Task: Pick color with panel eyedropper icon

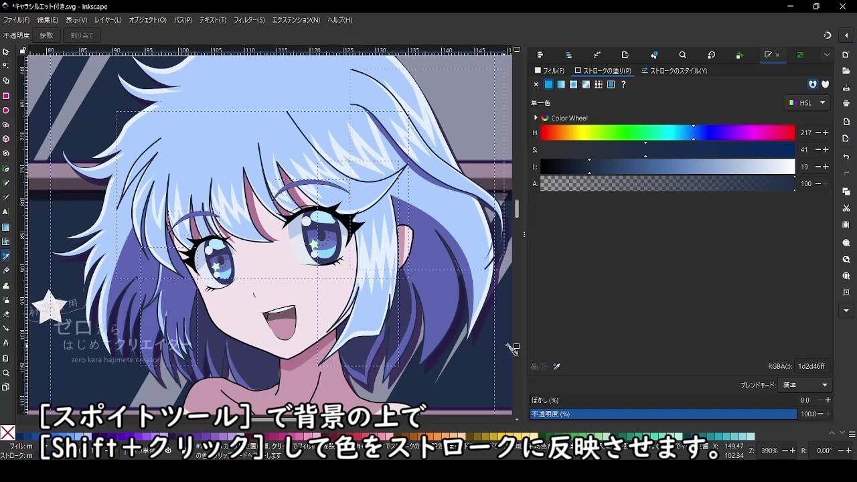Action: (556, 366)
